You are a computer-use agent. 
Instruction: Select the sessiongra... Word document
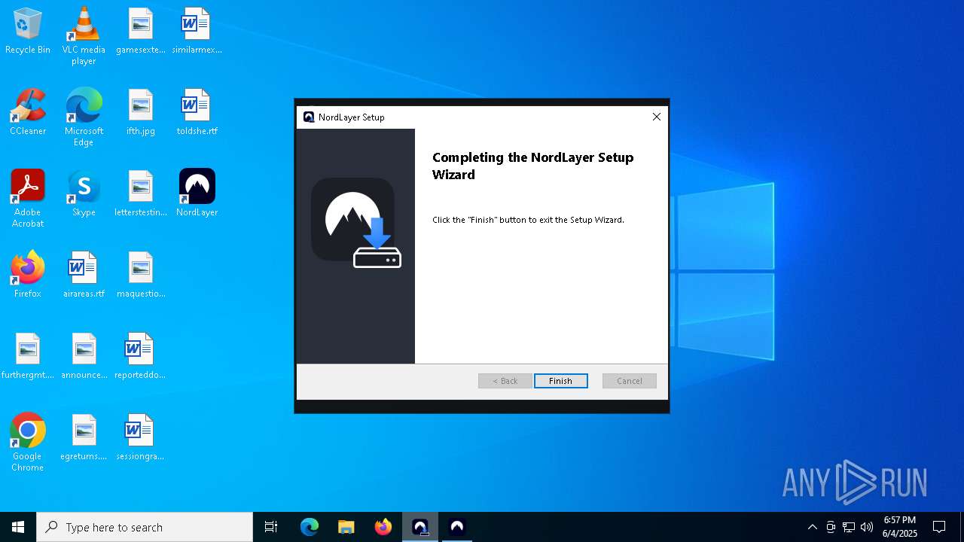(x=140, y=438)
